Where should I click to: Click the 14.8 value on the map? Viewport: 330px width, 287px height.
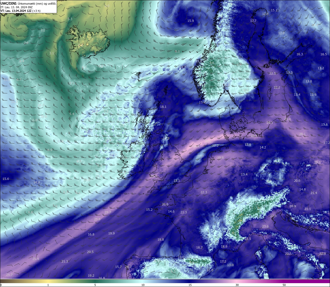point(302,189)
